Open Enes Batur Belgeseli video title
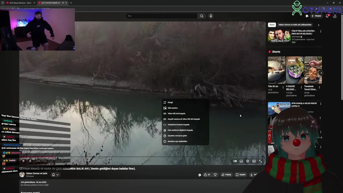The height and width of the screenshot is (193, 343). click(x=303, y=32)
